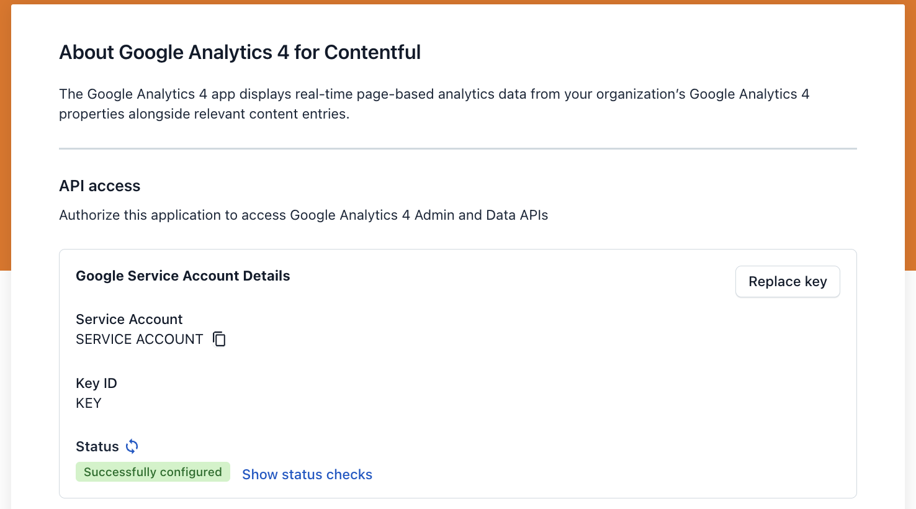Select the KEY value text

(x=88, y=403)
